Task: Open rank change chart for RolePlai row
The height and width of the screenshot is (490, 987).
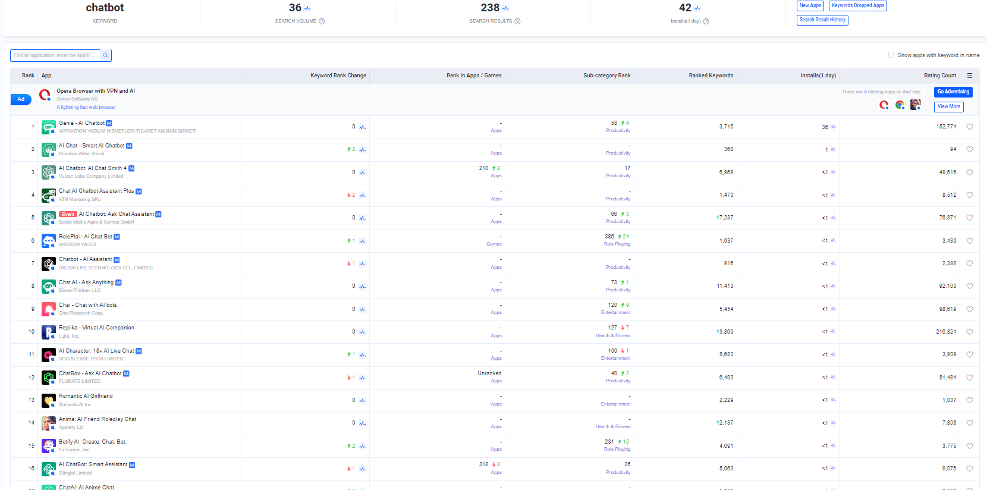Action: 362,241
